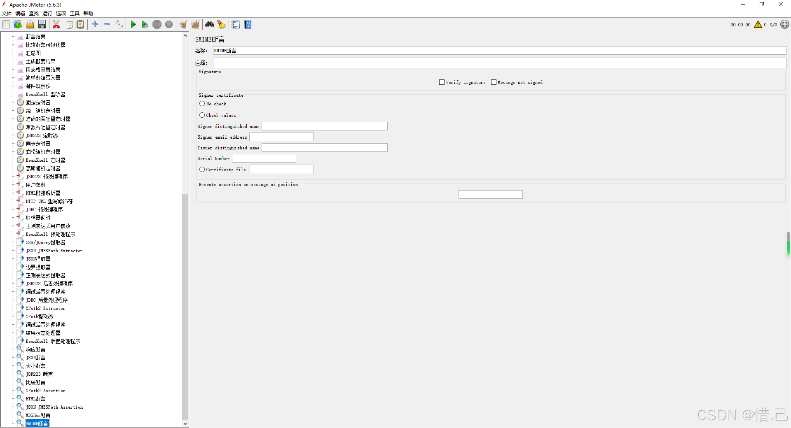
Task: Select 高斯随机定时器 in tree
Action: [43, 168]
